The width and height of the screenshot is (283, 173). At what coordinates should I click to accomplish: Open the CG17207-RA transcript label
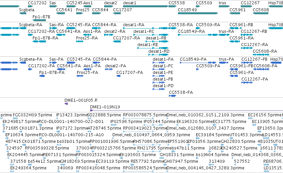126,38
